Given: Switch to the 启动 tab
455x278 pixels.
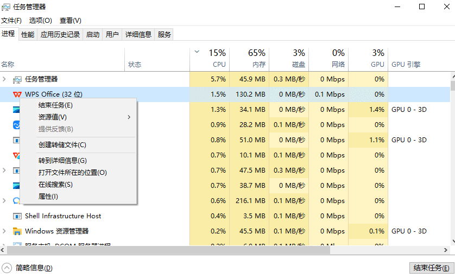Looking at the screenshot, I should tap(93, 35).
